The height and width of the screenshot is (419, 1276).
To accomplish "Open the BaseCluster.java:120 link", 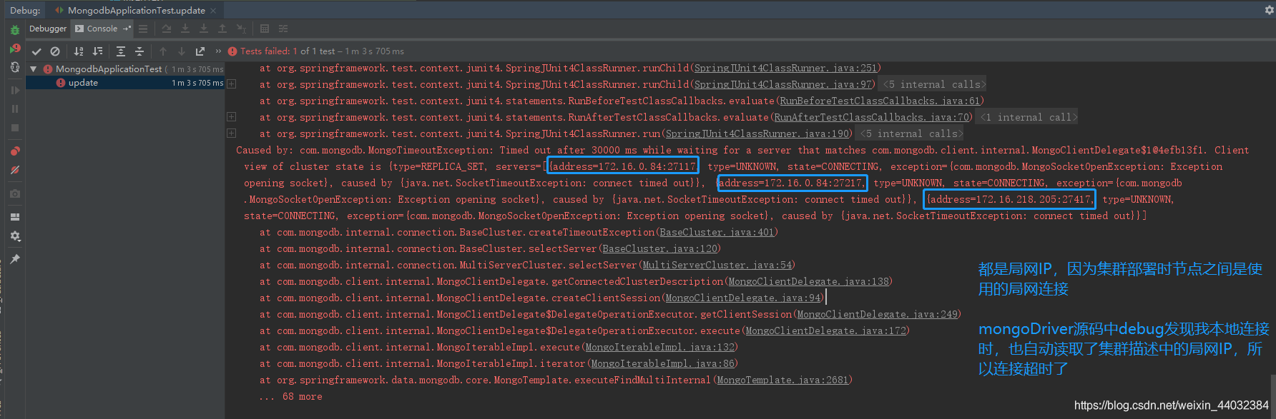I will pyautogui.click(x=659, y=249).
